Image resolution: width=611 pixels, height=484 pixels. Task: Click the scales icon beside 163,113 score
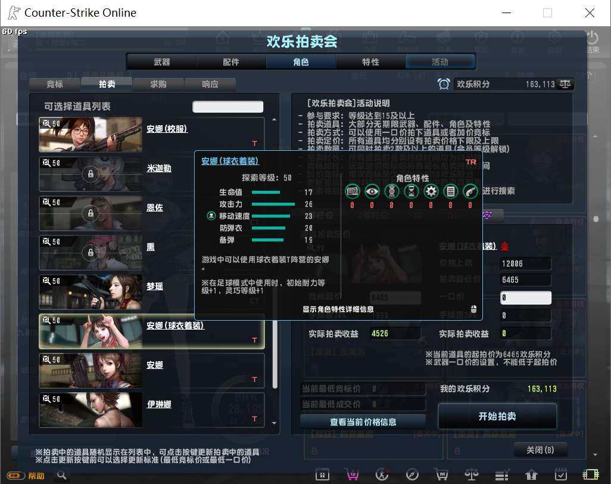click(x=565, y=84)
